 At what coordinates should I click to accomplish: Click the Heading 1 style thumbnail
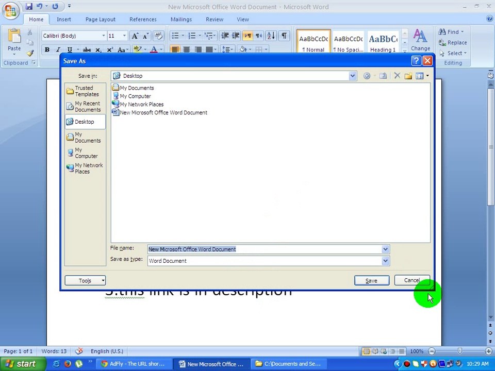pos(383,41)
